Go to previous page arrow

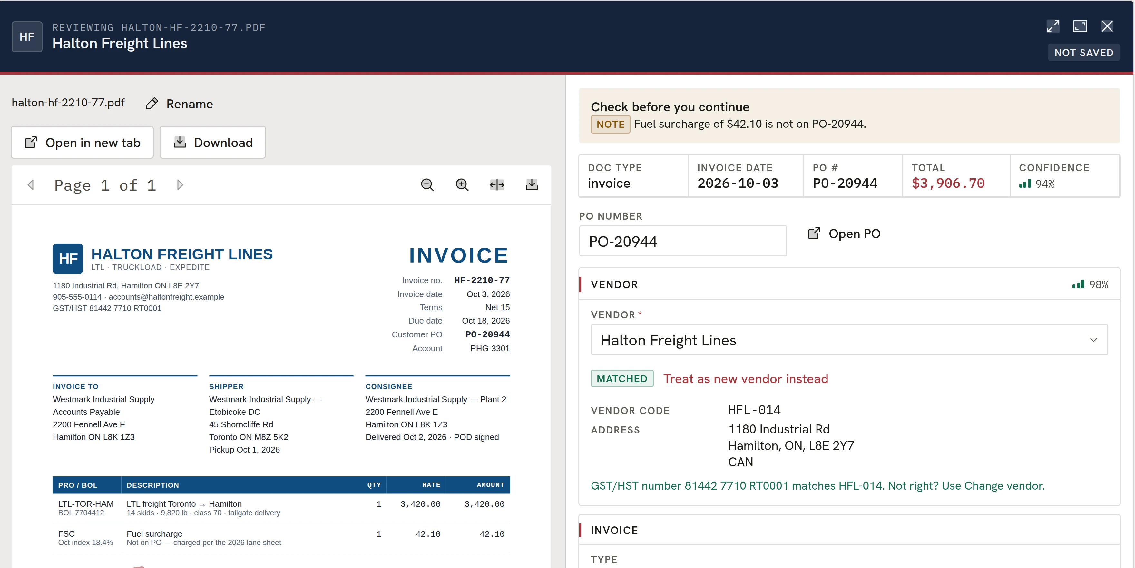pos(31,185)
